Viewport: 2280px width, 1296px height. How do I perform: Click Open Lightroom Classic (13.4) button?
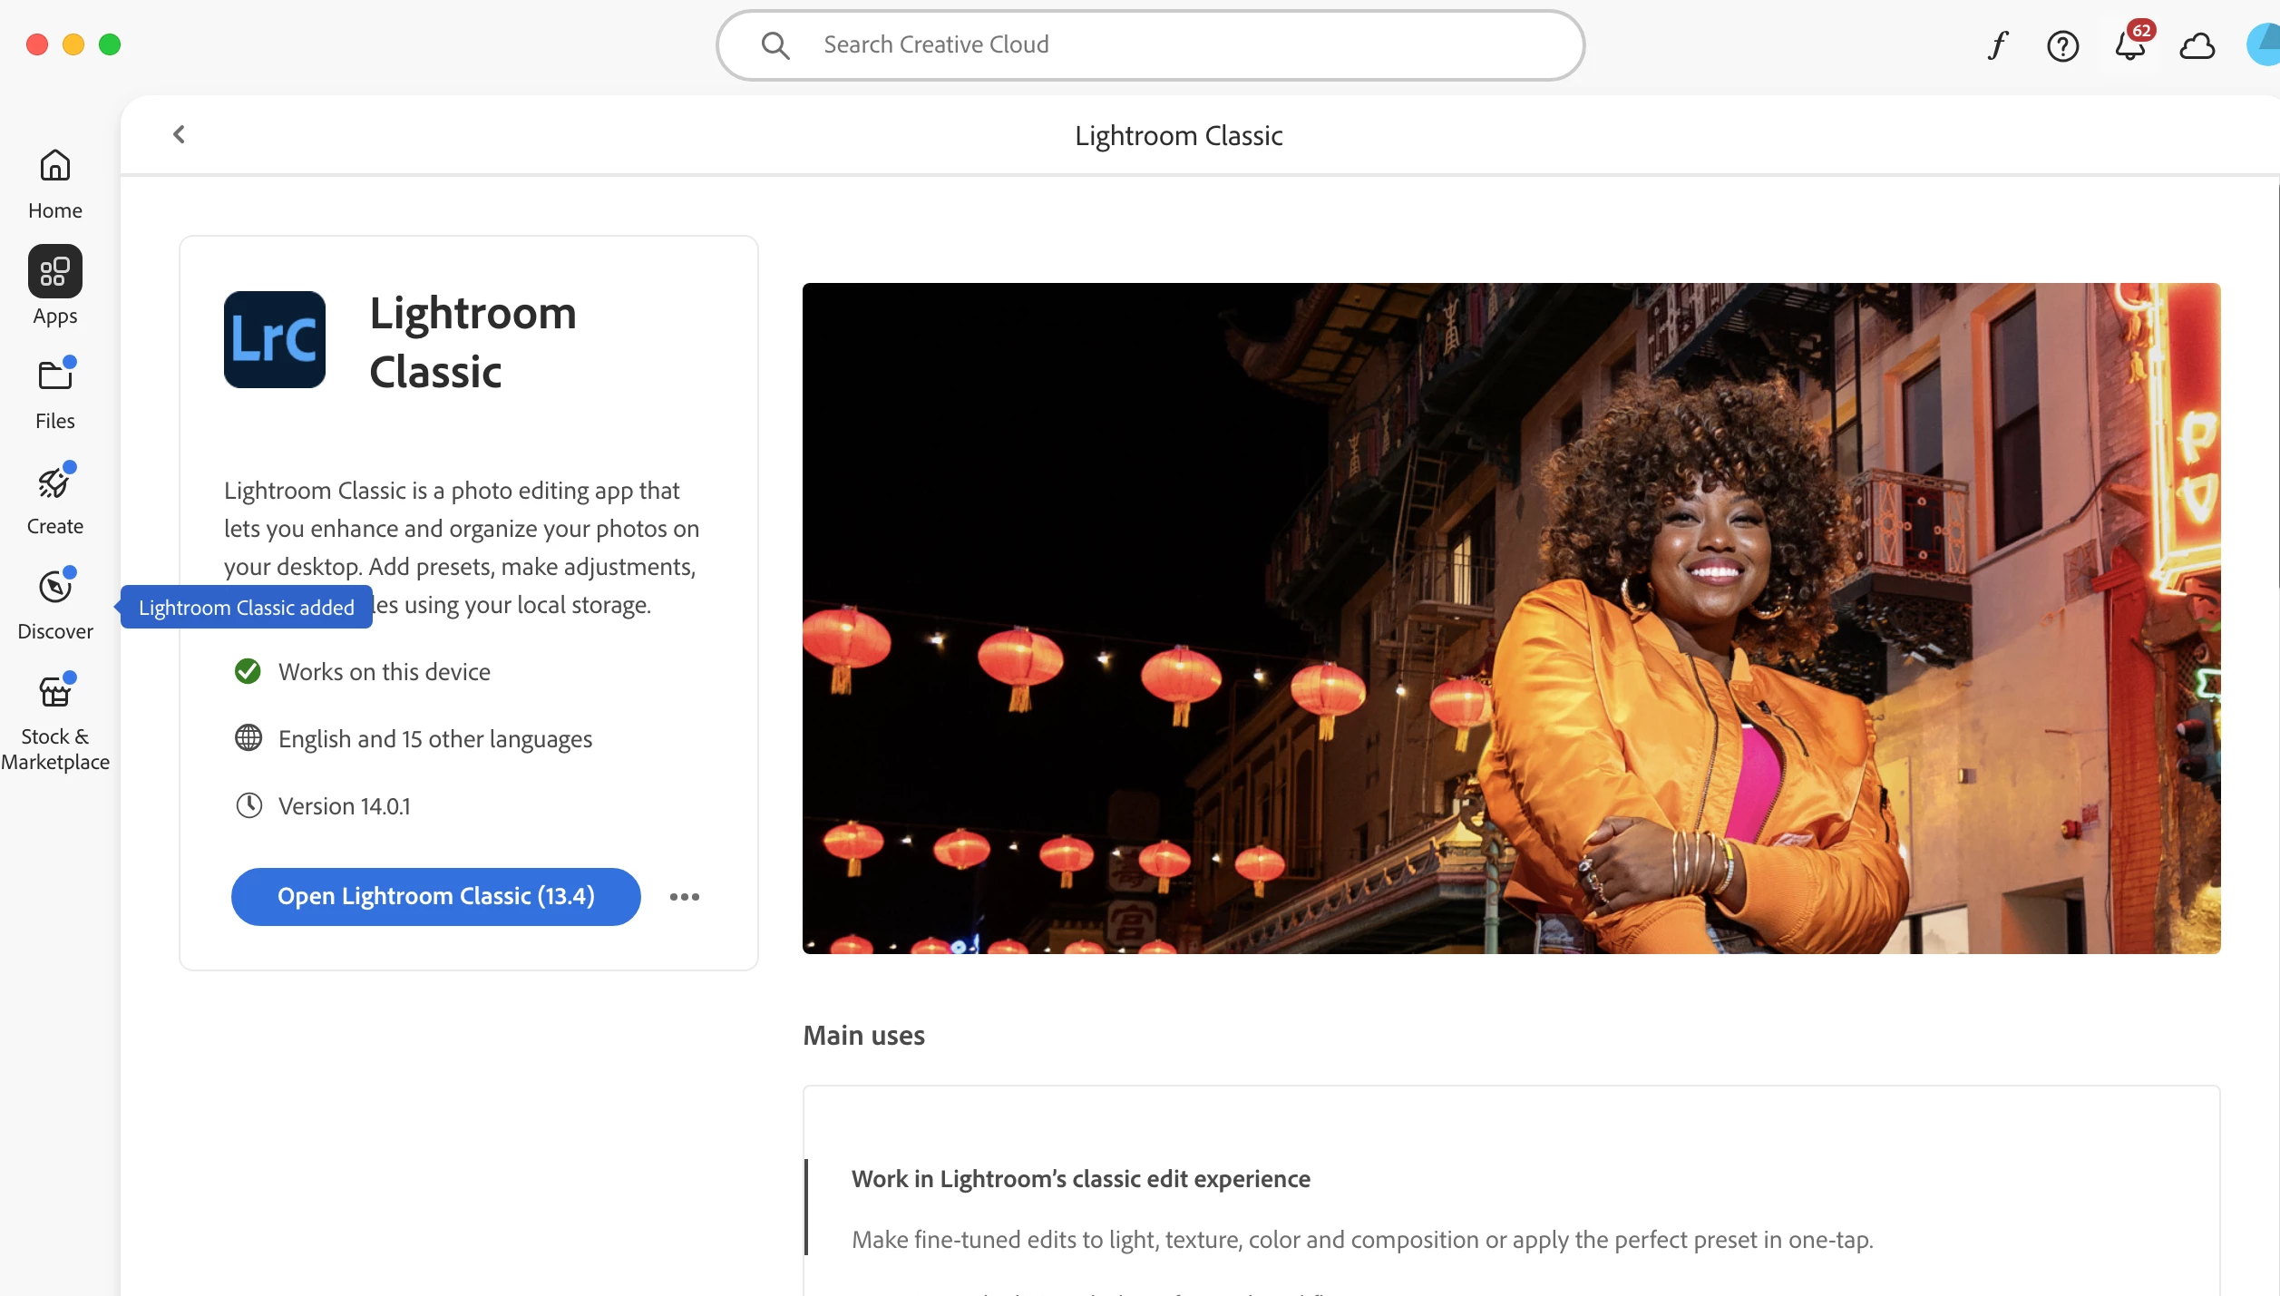click(435, 897)
